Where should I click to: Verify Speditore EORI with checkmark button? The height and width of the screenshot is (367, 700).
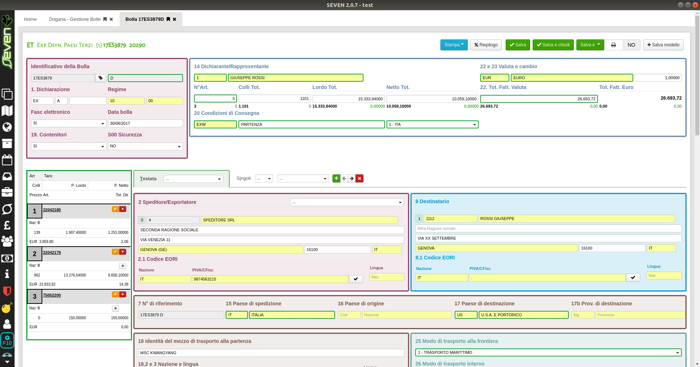[x=356, y=279]
